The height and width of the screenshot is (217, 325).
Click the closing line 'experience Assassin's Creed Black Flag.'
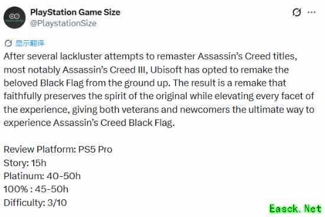[x=89, y=123]
